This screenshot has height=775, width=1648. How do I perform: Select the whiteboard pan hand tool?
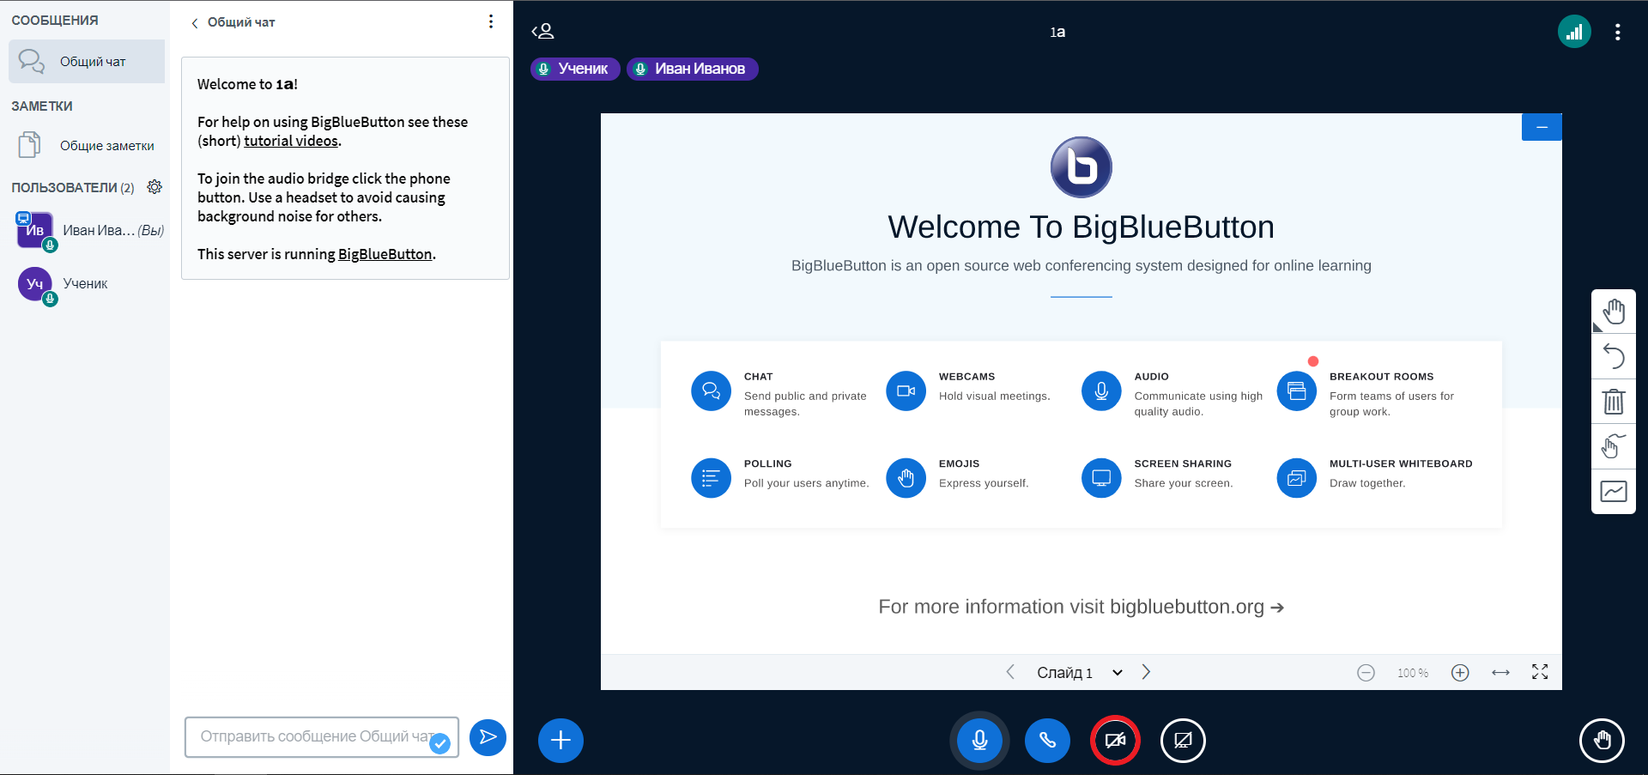[1614, 312]
